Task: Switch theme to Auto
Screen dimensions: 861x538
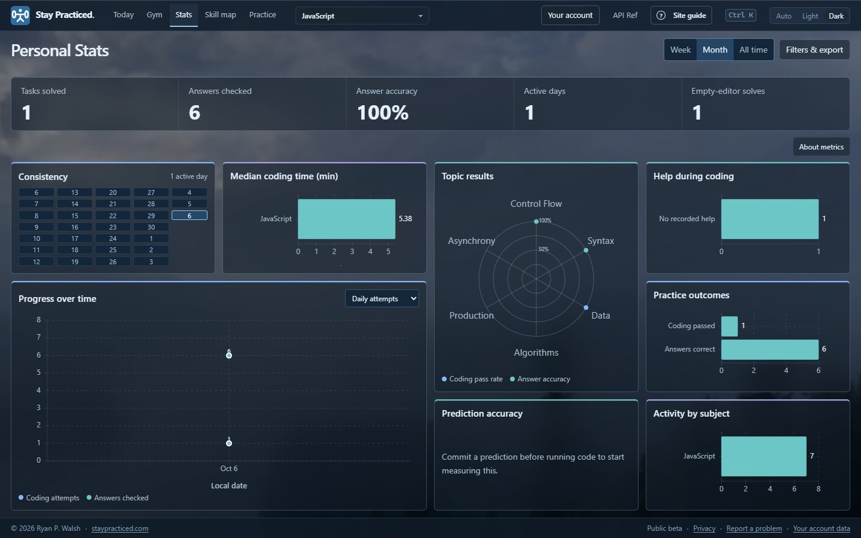Action: coord(783,16)
